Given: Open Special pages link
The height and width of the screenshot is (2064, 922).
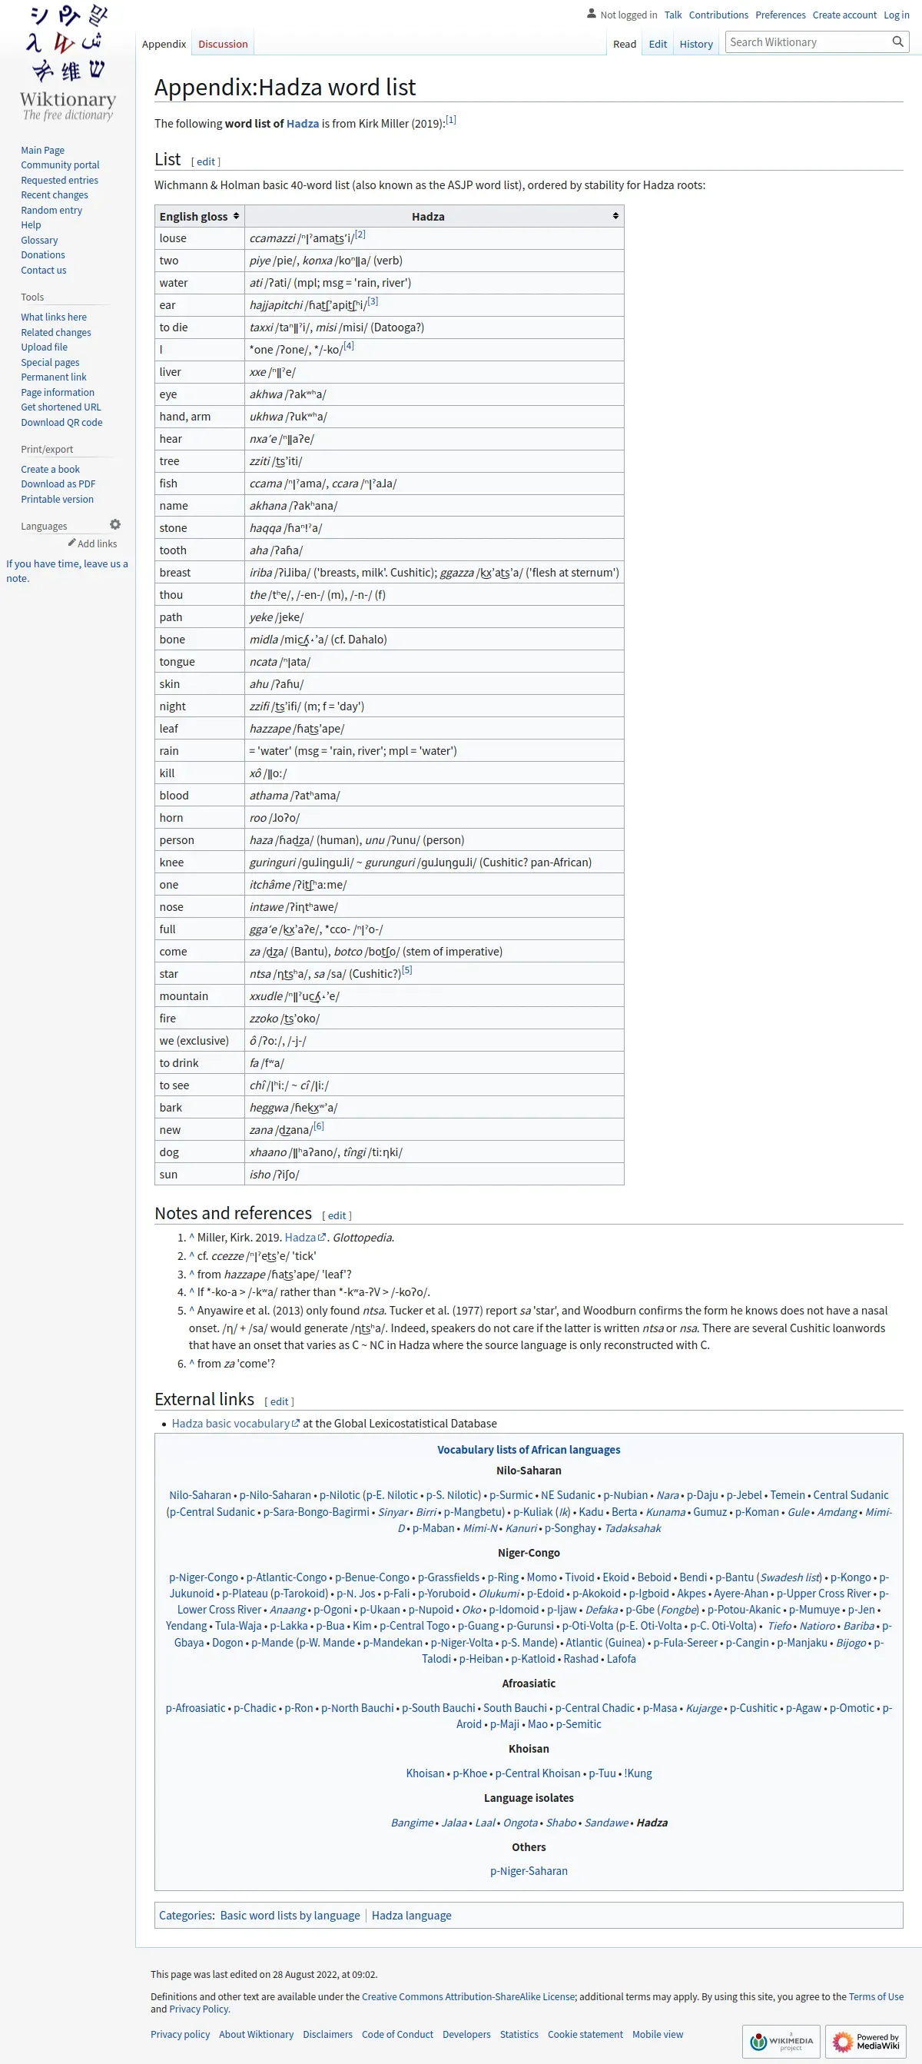Looking at the screenshot, I should 50,363.
